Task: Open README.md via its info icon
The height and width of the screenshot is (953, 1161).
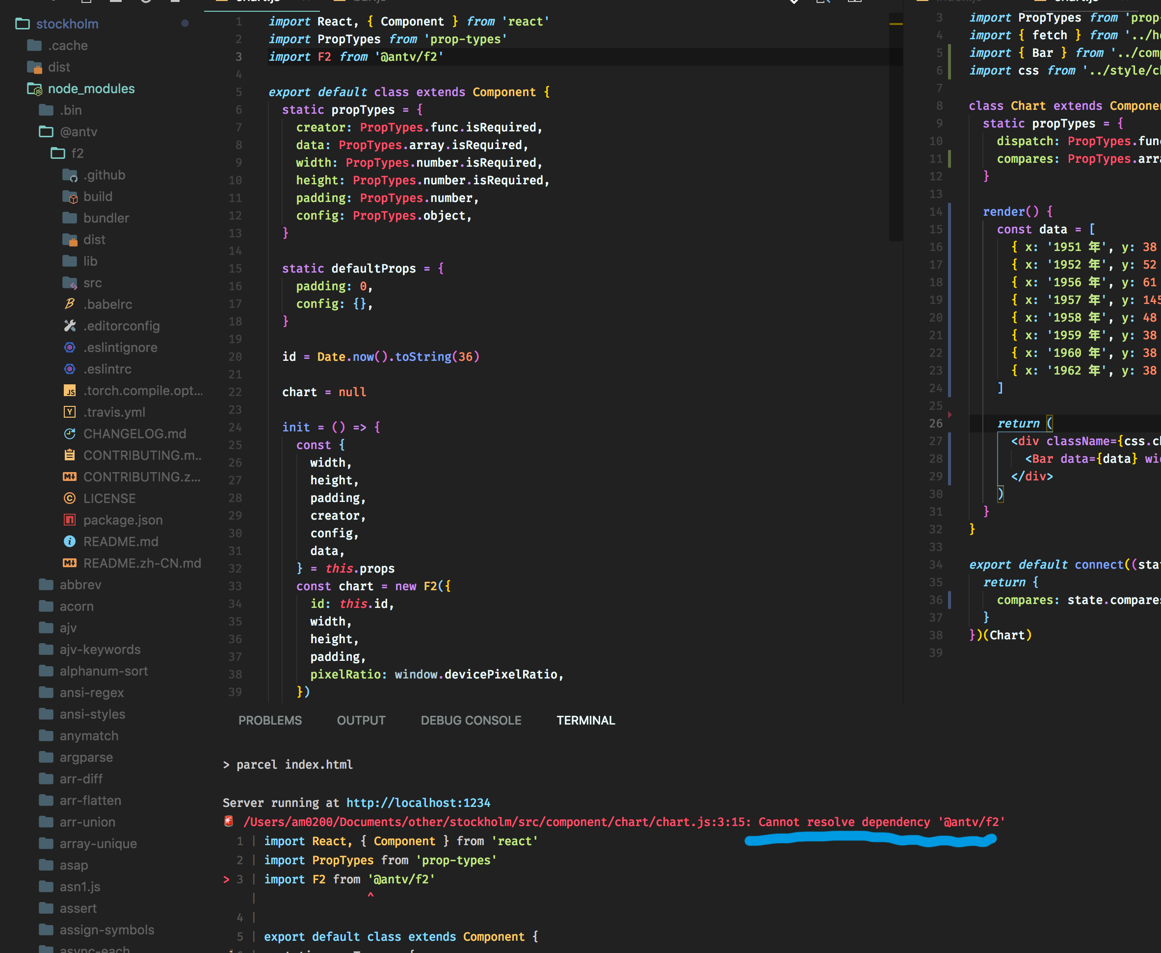Action: (70, 541)
